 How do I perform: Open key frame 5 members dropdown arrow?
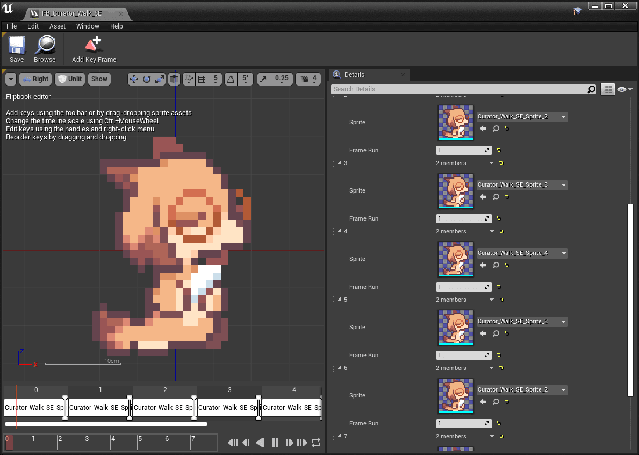click(491, 300)
